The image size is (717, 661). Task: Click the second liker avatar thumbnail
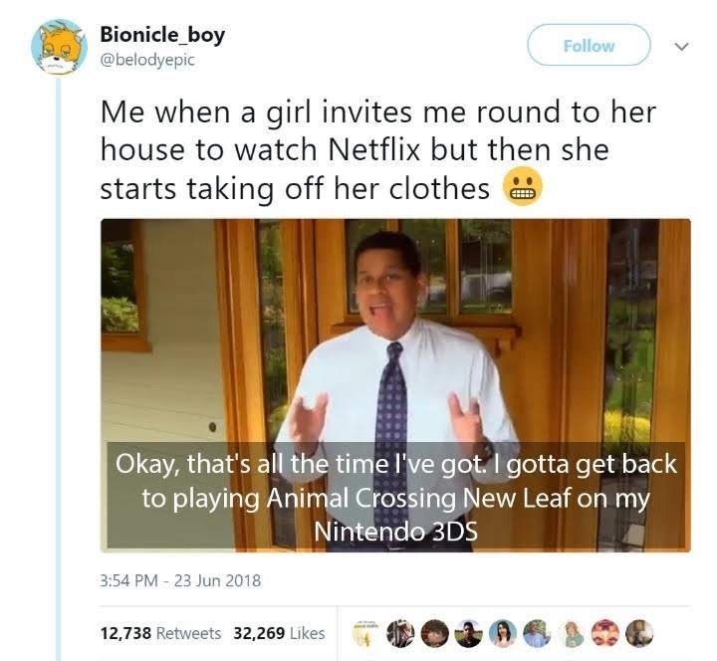click(400, 633)
